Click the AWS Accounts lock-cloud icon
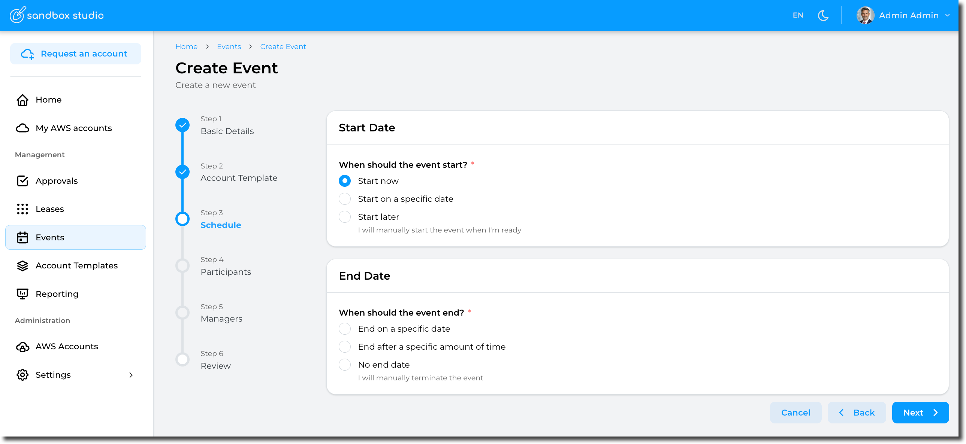 pos(22,347)
